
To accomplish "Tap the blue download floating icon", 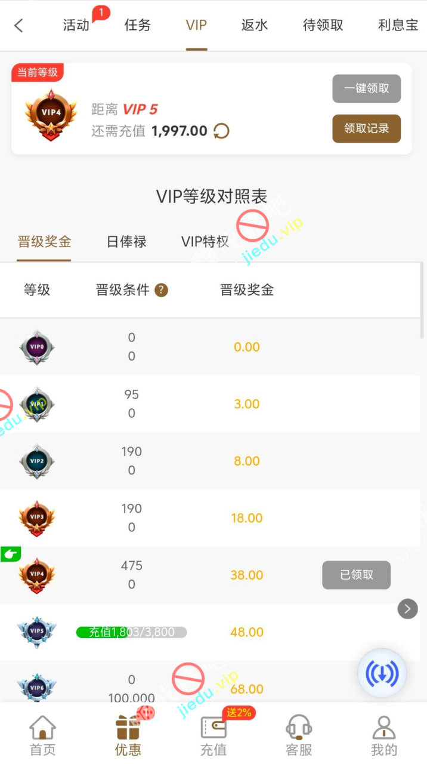I will 382,673.
